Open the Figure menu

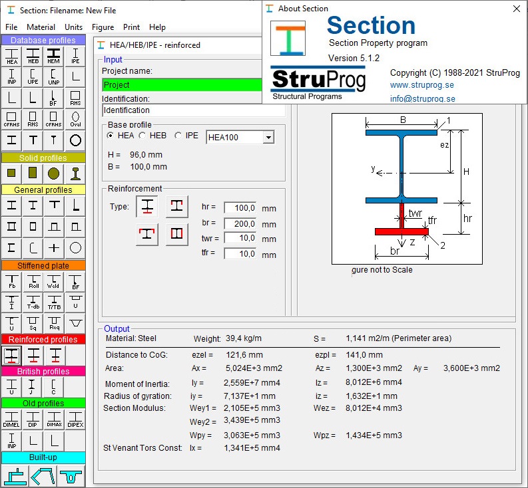(103, 27)
